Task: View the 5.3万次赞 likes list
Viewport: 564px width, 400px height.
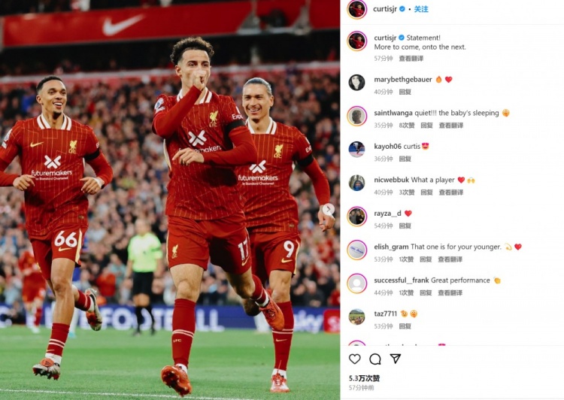Action: click(365, 378)
